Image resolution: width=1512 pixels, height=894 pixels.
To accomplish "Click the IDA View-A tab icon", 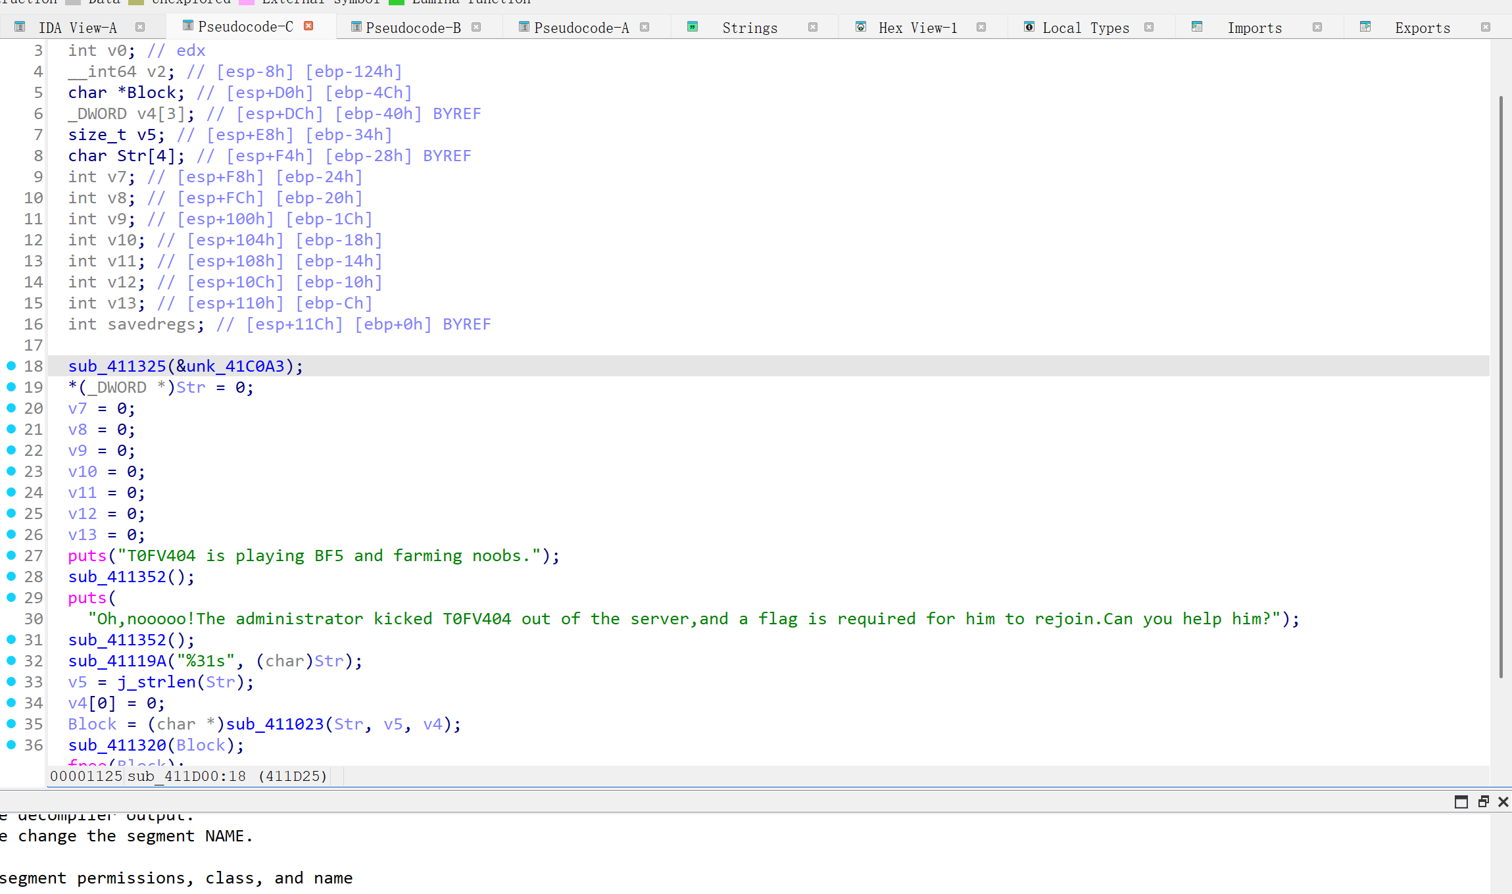I will (x=20, y=27).
